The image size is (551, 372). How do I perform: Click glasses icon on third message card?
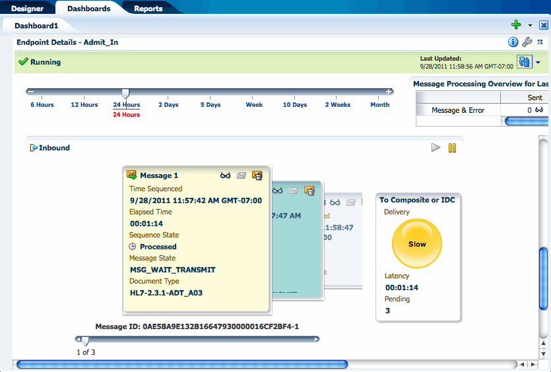tap(335, 202)
